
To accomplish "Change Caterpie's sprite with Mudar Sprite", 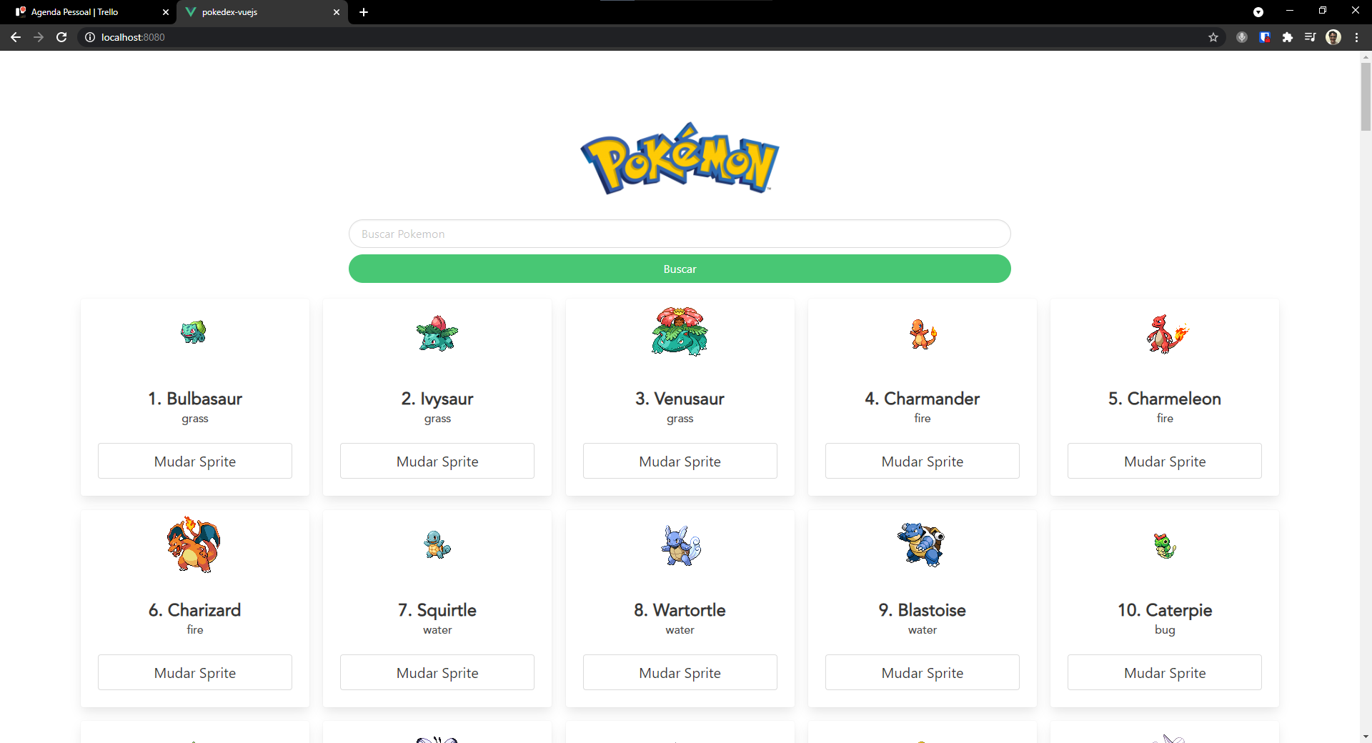I will pos(1165,672).
